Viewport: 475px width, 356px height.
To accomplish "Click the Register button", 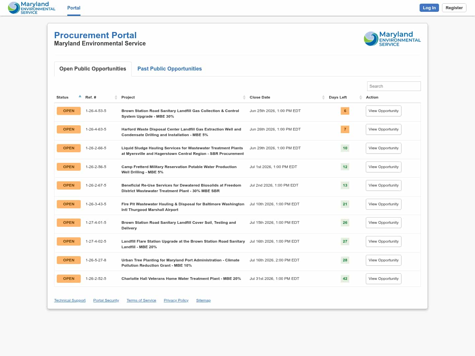I will (454, 8).
